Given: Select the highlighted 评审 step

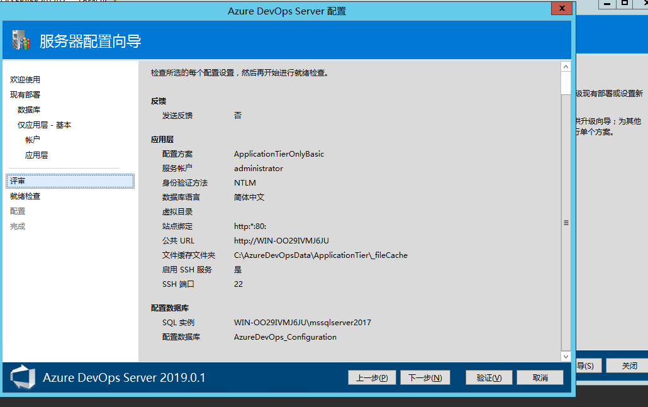Looking at the screenshot, I should 70,181.
